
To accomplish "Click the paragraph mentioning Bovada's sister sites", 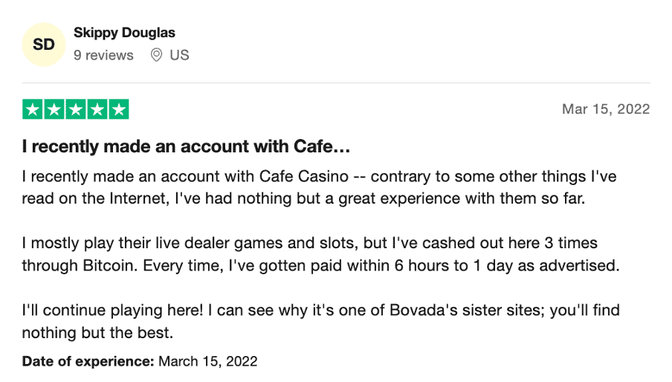I will point(320,321).
